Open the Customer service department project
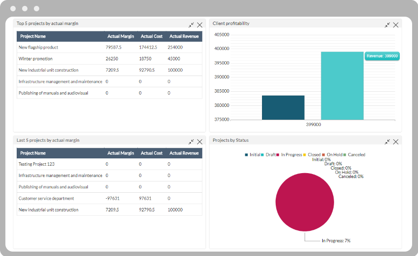 [x=46, y=199]
